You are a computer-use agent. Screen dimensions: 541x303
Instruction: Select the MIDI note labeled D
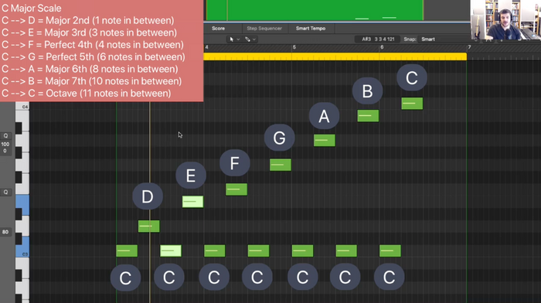148,226
